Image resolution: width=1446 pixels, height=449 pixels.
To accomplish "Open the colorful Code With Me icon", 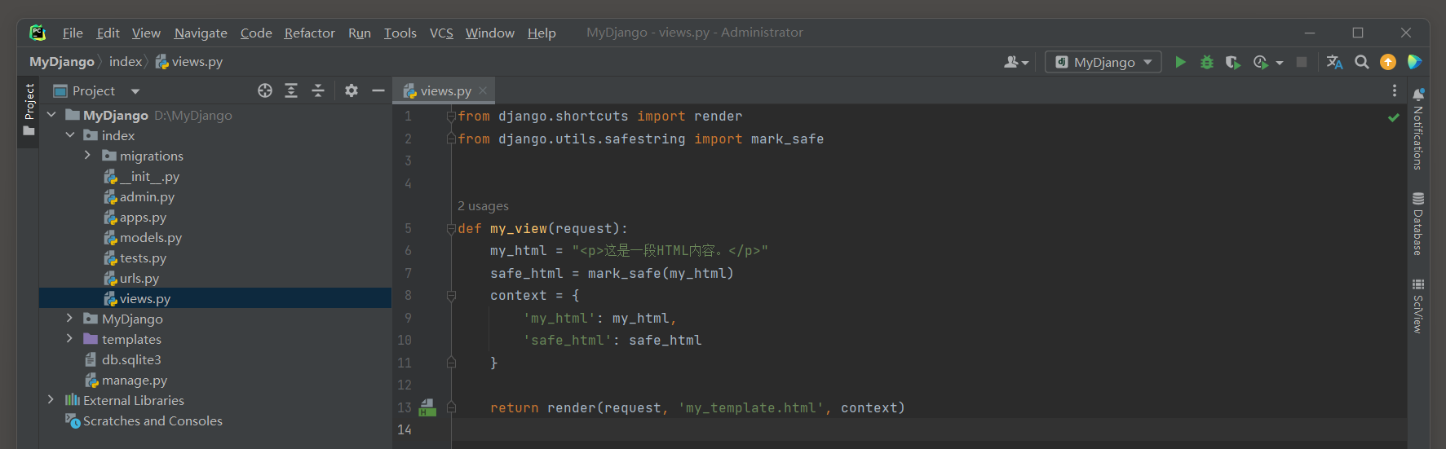I will coord(1415,62).
